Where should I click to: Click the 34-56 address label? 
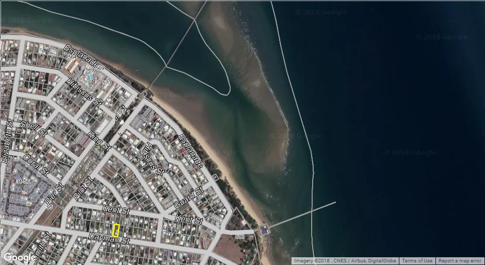pos(23,181)
